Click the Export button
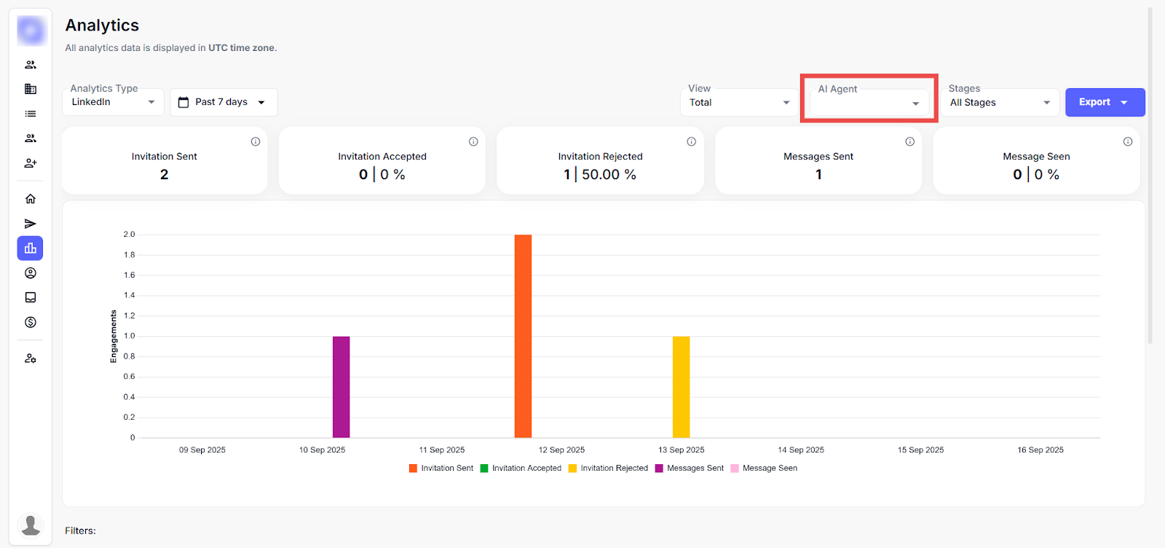The height and width of the screenshot is (548, 1165). [x=1104, y=102]
